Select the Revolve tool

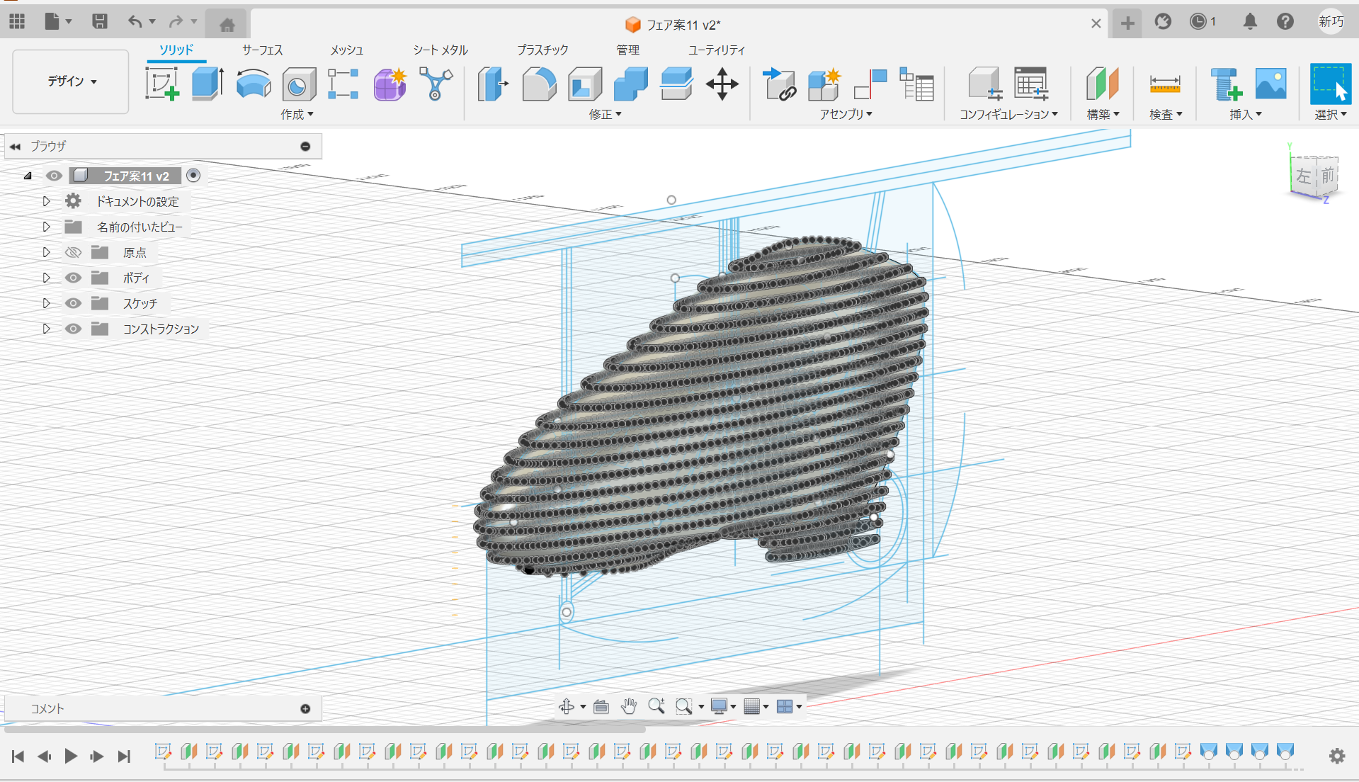[x=253, y=84]
